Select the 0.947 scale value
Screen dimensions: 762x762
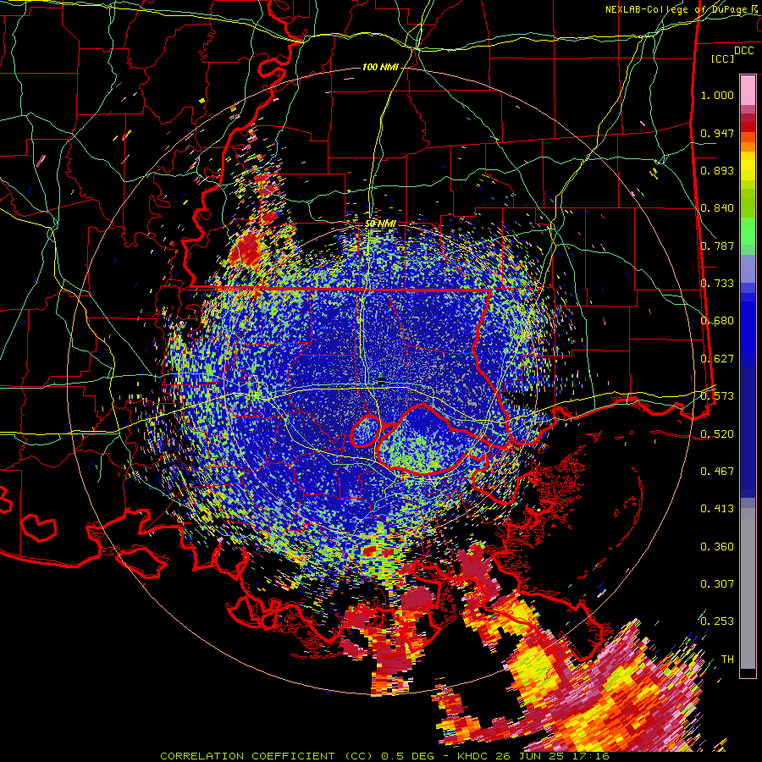717,133
